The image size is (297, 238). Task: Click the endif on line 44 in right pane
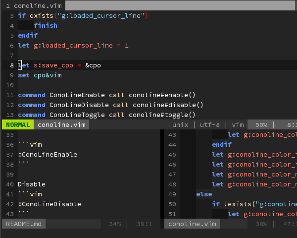pos(222,145)
